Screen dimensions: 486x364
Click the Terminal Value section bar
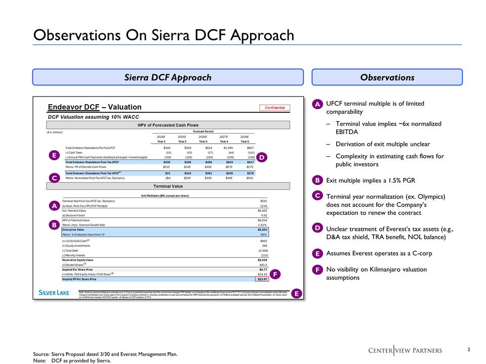(168, 186)
